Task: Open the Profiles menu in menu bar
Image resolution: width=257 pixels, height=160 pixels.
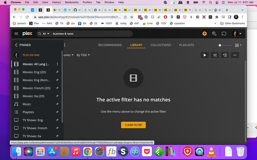Action: [x=87, y=2]
